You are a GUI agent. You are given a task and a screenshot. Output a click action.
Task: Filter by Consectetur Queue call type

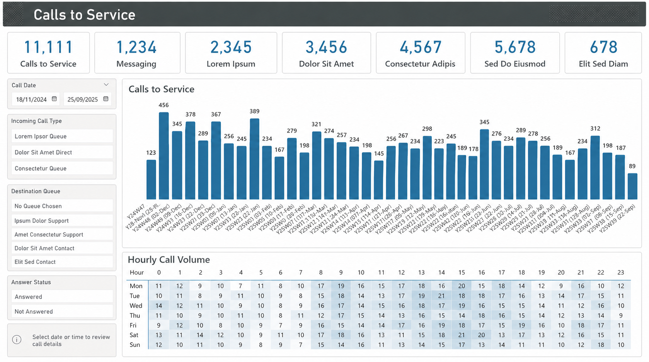coord(62,168)
